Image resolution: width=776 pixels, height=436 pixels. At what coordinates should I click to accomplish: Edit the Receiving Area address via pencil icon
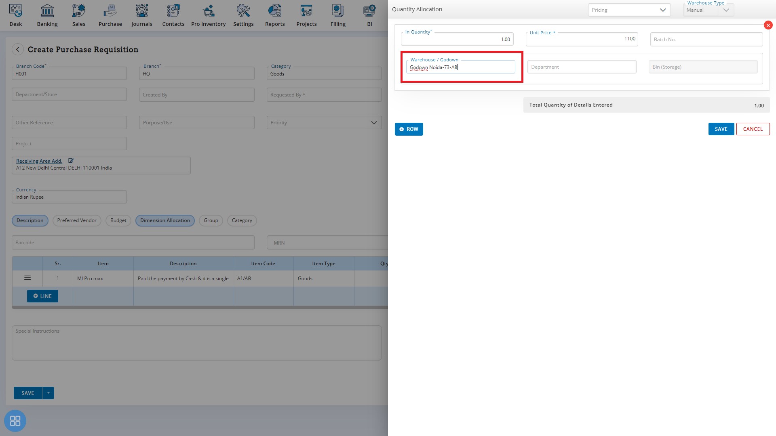pos(71,161)
